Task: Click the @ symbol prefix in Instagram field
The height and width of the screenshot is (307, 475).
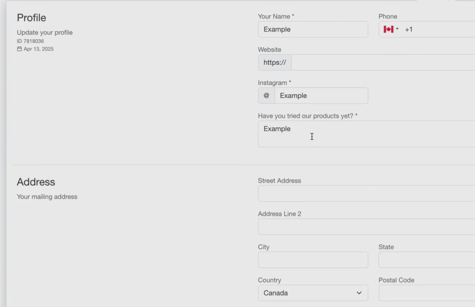Action: click(266, 96)
